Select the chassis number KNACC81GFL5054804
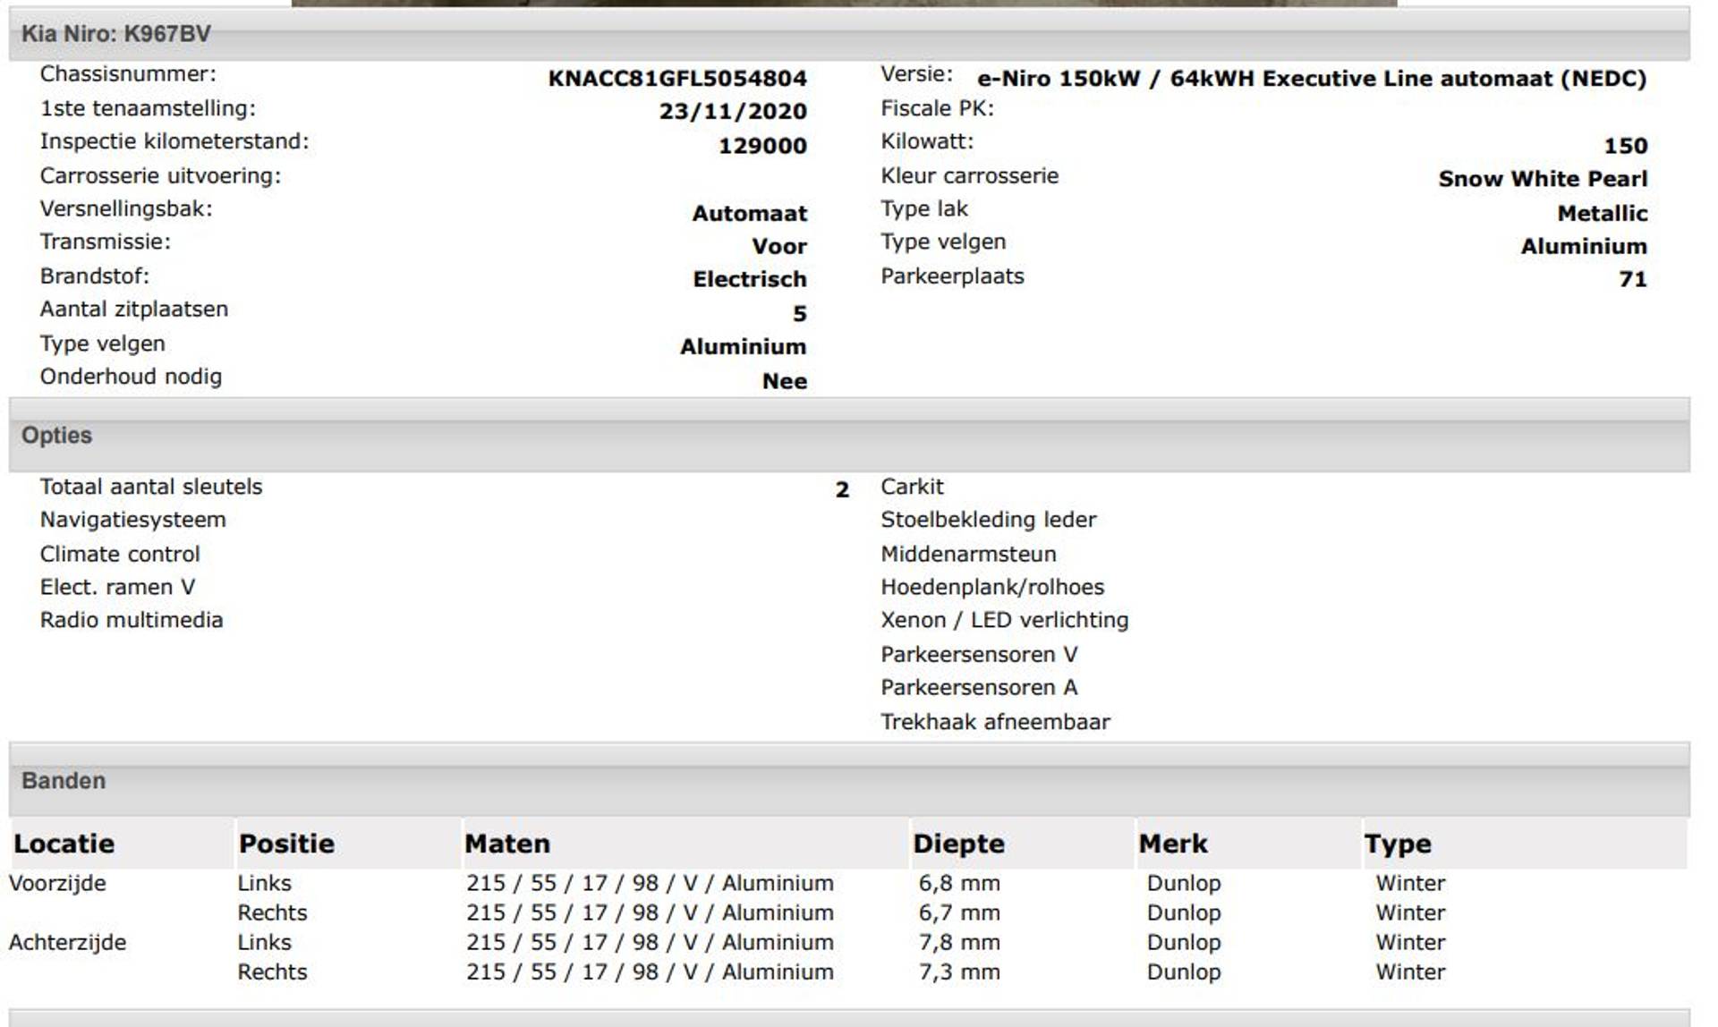 point(676,79)
